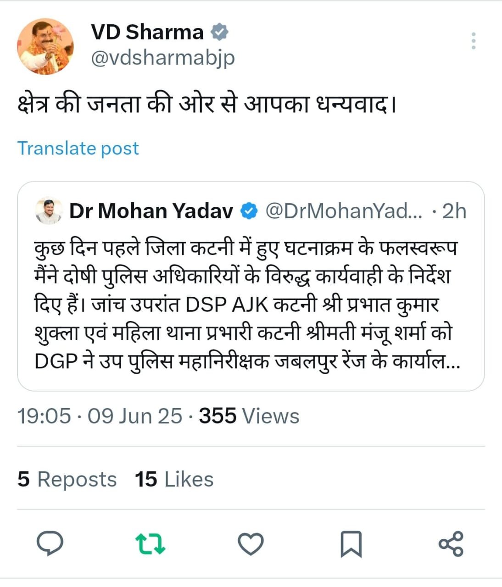
Task: Click the 355 Views count
Action: pos(249,416)
